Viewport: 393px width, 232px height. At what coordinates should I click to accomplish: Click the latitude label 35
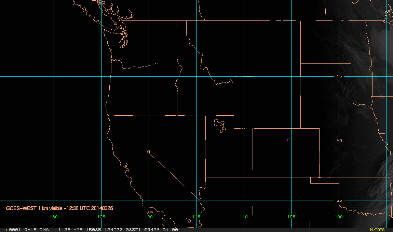coord(339,201)
